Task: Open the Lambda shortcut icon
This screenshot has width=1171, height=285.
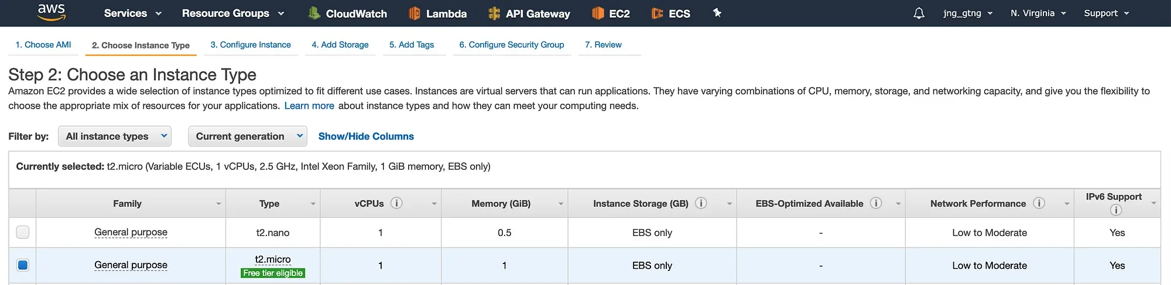Action: [x=414, y=13]
